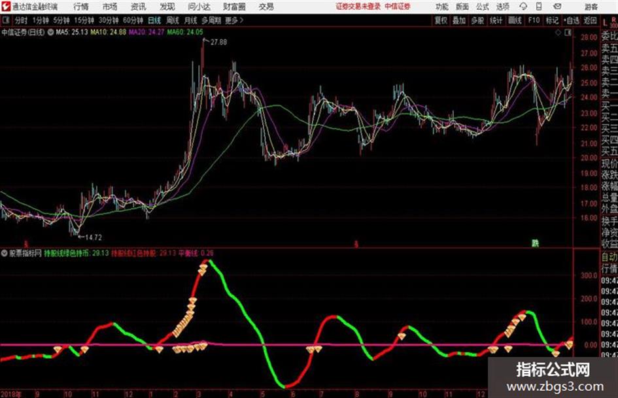Switch to 30分钟 period
The image size is (618, 398).
[x=109, y=20]
